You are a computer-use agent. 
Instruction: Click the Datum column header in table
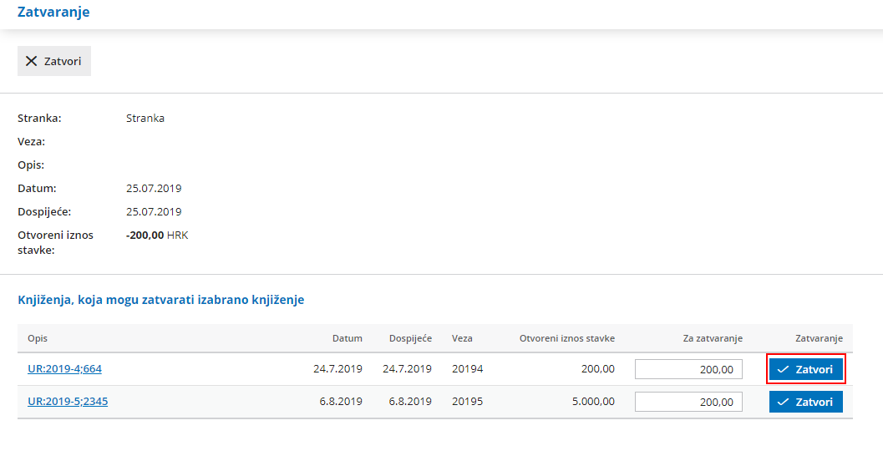tap(347, 338)
